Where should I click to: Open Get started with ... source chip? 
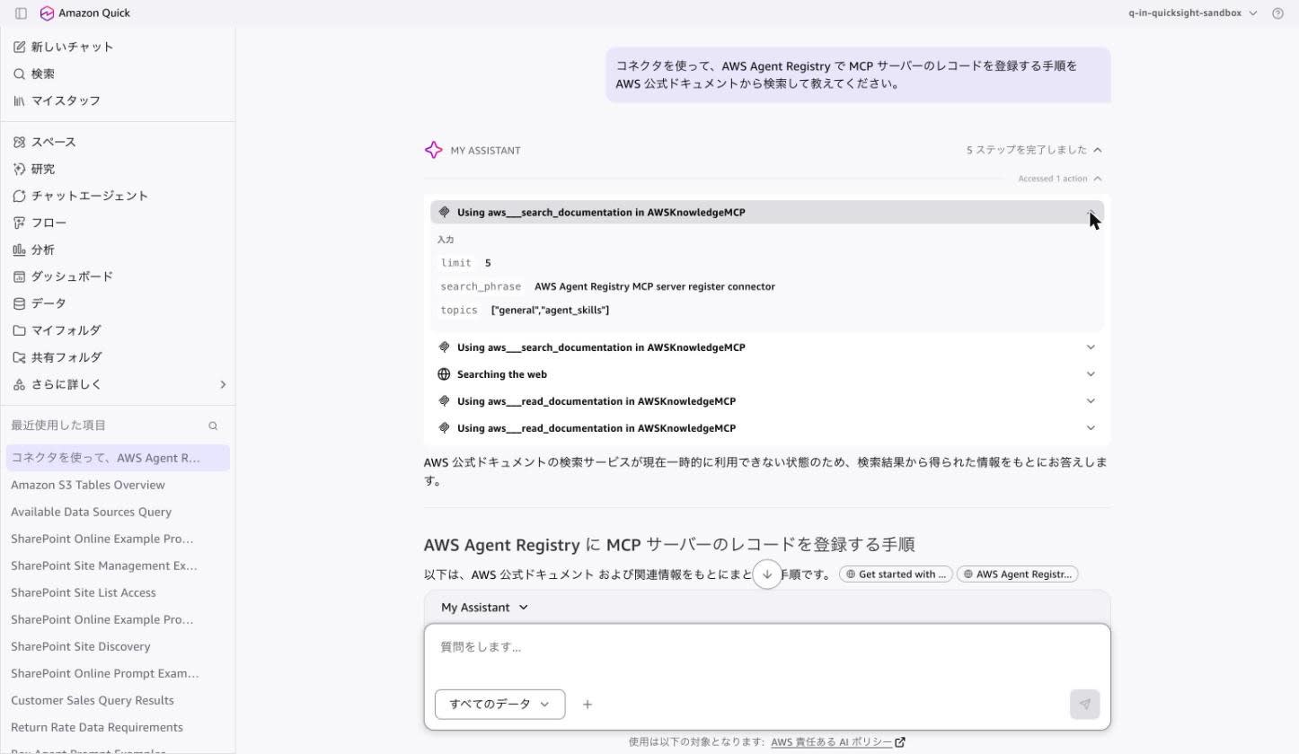[895, 574]
